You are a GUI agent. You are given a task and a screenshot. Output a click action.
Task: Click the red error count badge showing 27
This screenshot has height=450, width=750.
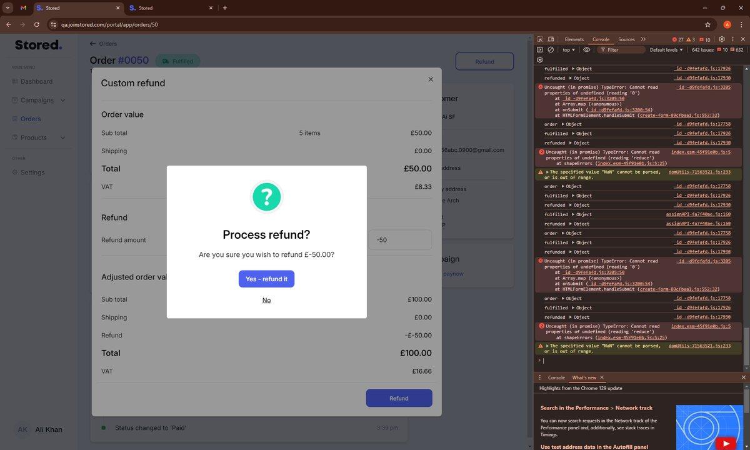click(x=678, y=39)
